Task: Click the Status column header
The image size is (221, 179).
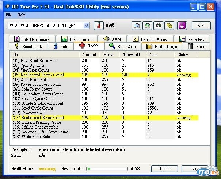Action: [186, 55]
